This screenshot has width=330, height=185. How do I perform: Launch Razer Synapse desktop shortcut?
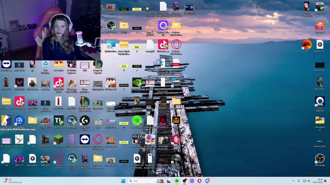pos(137,122)
